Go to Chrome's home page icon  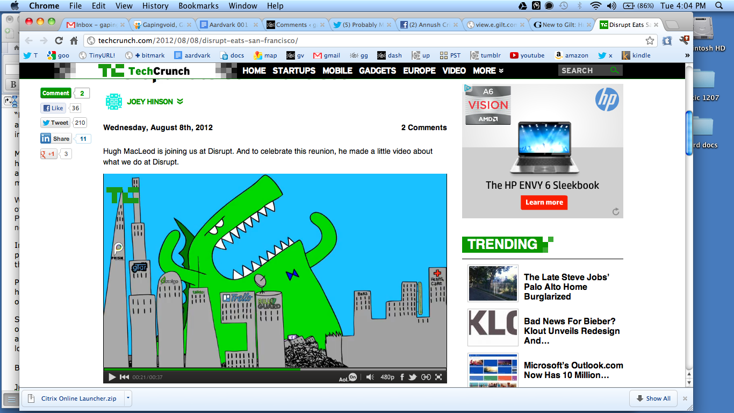click(x=74, y=41)
